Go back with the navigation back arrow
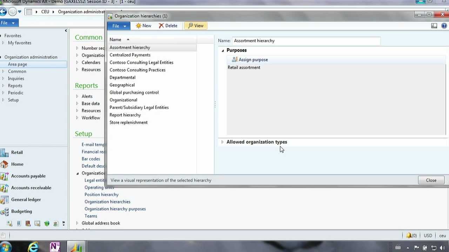 point(3,12)
